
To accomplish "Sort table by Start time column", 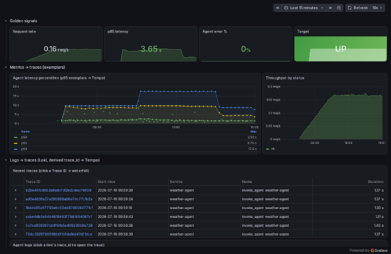I will point(107,182).
